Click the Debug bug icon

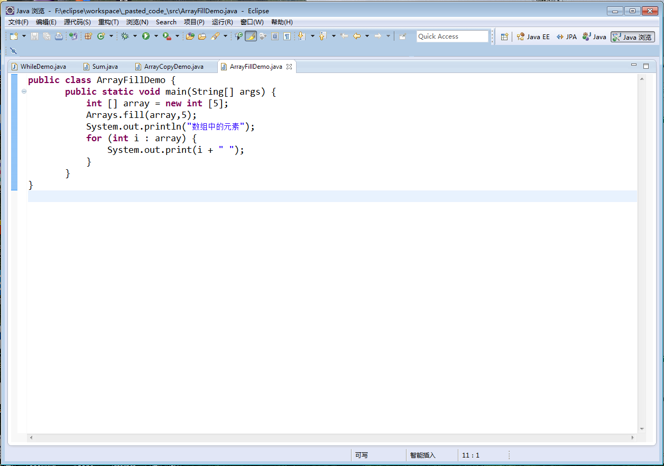pyautogui.click(x=125, y=36)
